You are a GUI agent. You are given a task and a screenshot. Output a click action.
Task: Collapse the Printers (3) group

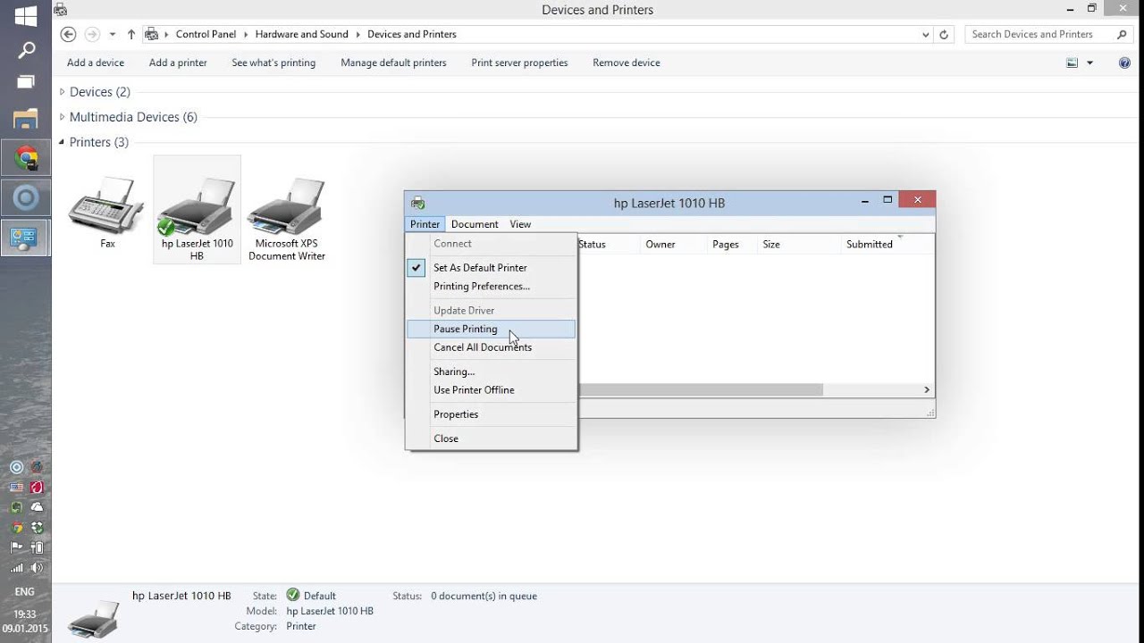tap(62, 142)
